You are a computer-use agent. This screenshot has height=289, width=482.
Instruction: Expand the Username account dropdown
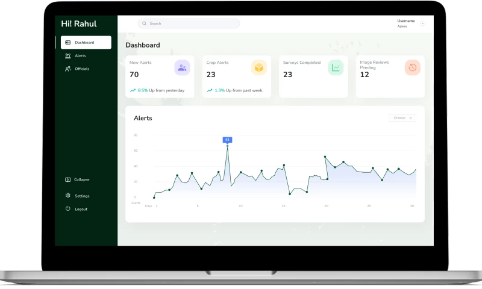click(423, 23)
